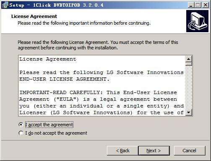
Task: Go back with the < Back button
Action: 122,151
